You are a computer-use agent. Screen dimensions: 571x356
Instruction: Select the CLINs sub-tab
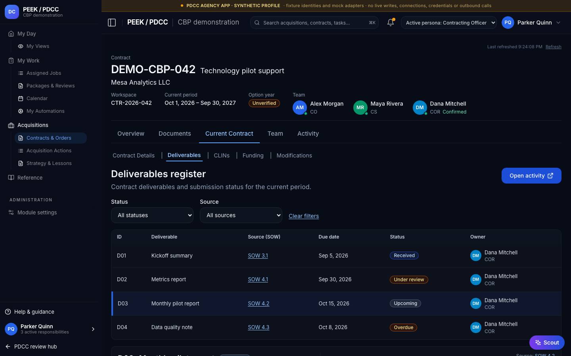(222, 155)
